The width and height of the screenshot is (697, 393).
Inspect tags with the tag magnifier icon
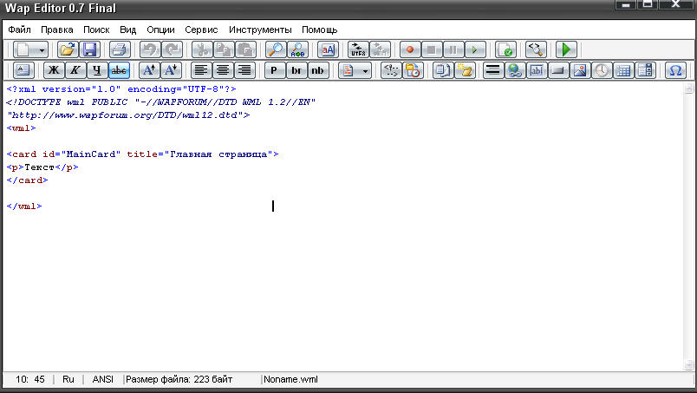(536, 49)
